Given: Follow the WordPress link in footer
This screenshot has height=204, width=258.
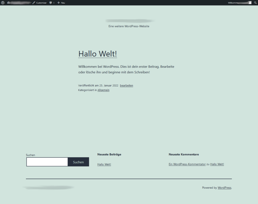Looking at the screenshot, I should tap(224, 188).
